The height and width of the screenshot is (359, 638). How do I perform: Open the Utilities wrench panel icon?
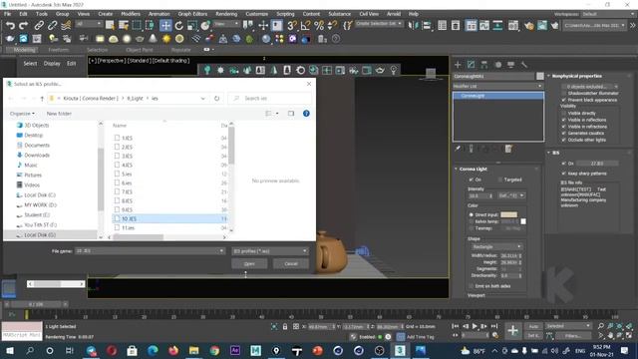click(524, 64)
